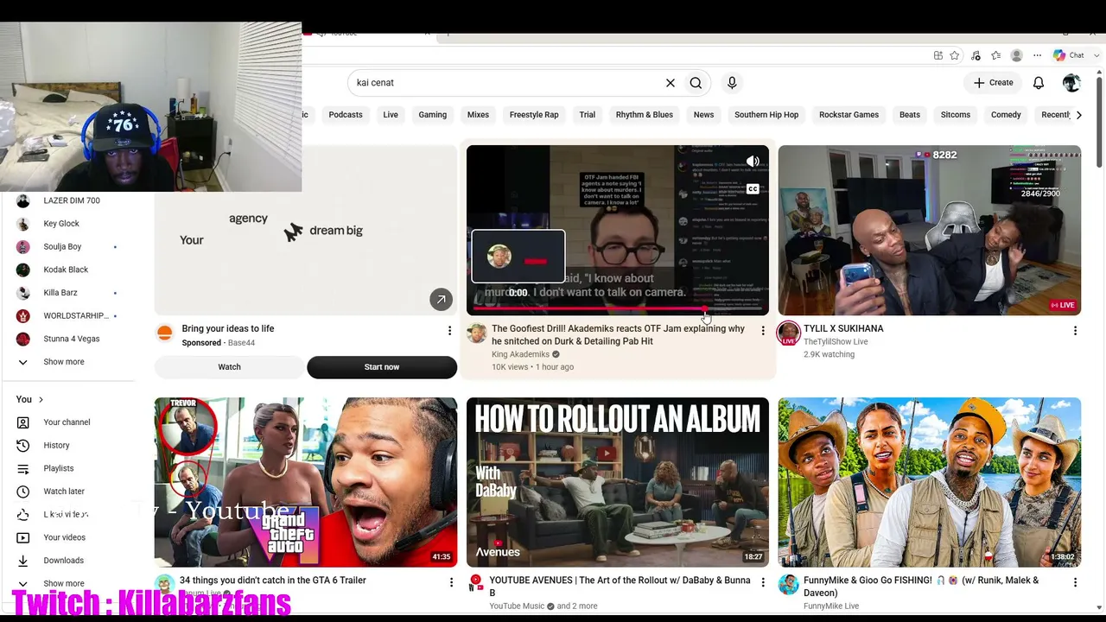Click the Edge apps icon in the address bar
The height and width of the screenshot is (622, 1106).
coord(938,55)
